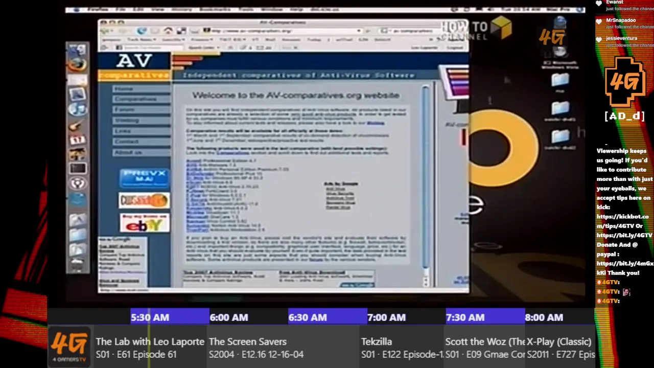The height and width of the screenshot is (368, 654).
Task: Select the Scott the Woz program
Action: pyautogui.click(x=485, y=348)
